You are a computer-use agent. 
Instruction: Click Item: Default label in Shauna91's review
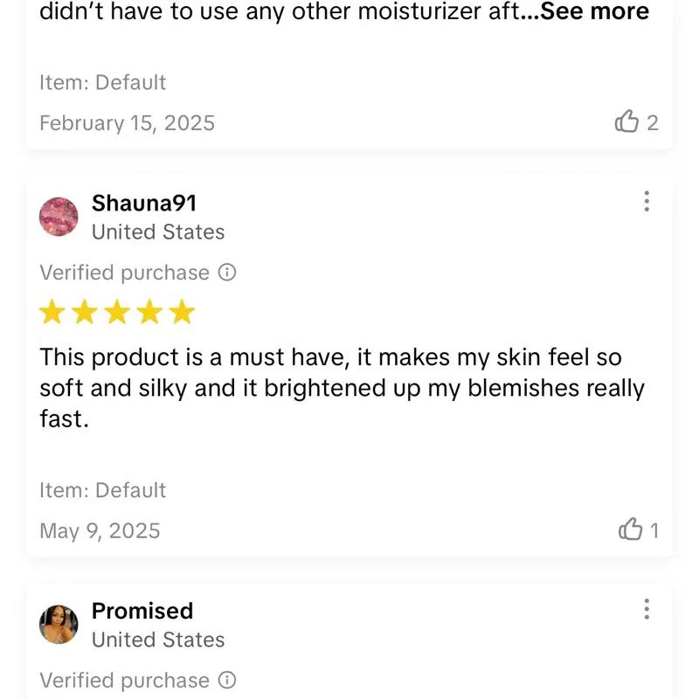click(102, 490)
